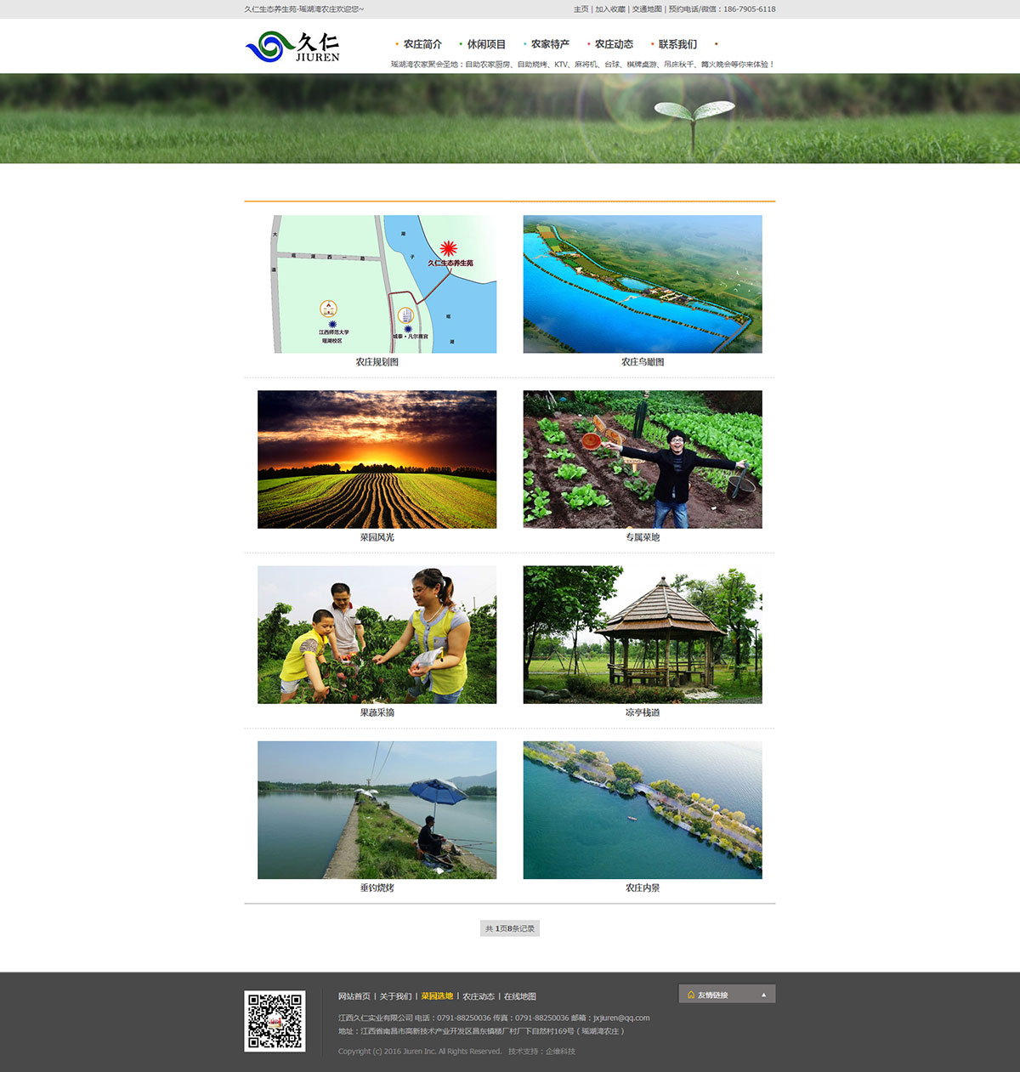Open the 在线地图 footer link
This screenshot has height=1072, width=1020.
[x=520, y=996]
